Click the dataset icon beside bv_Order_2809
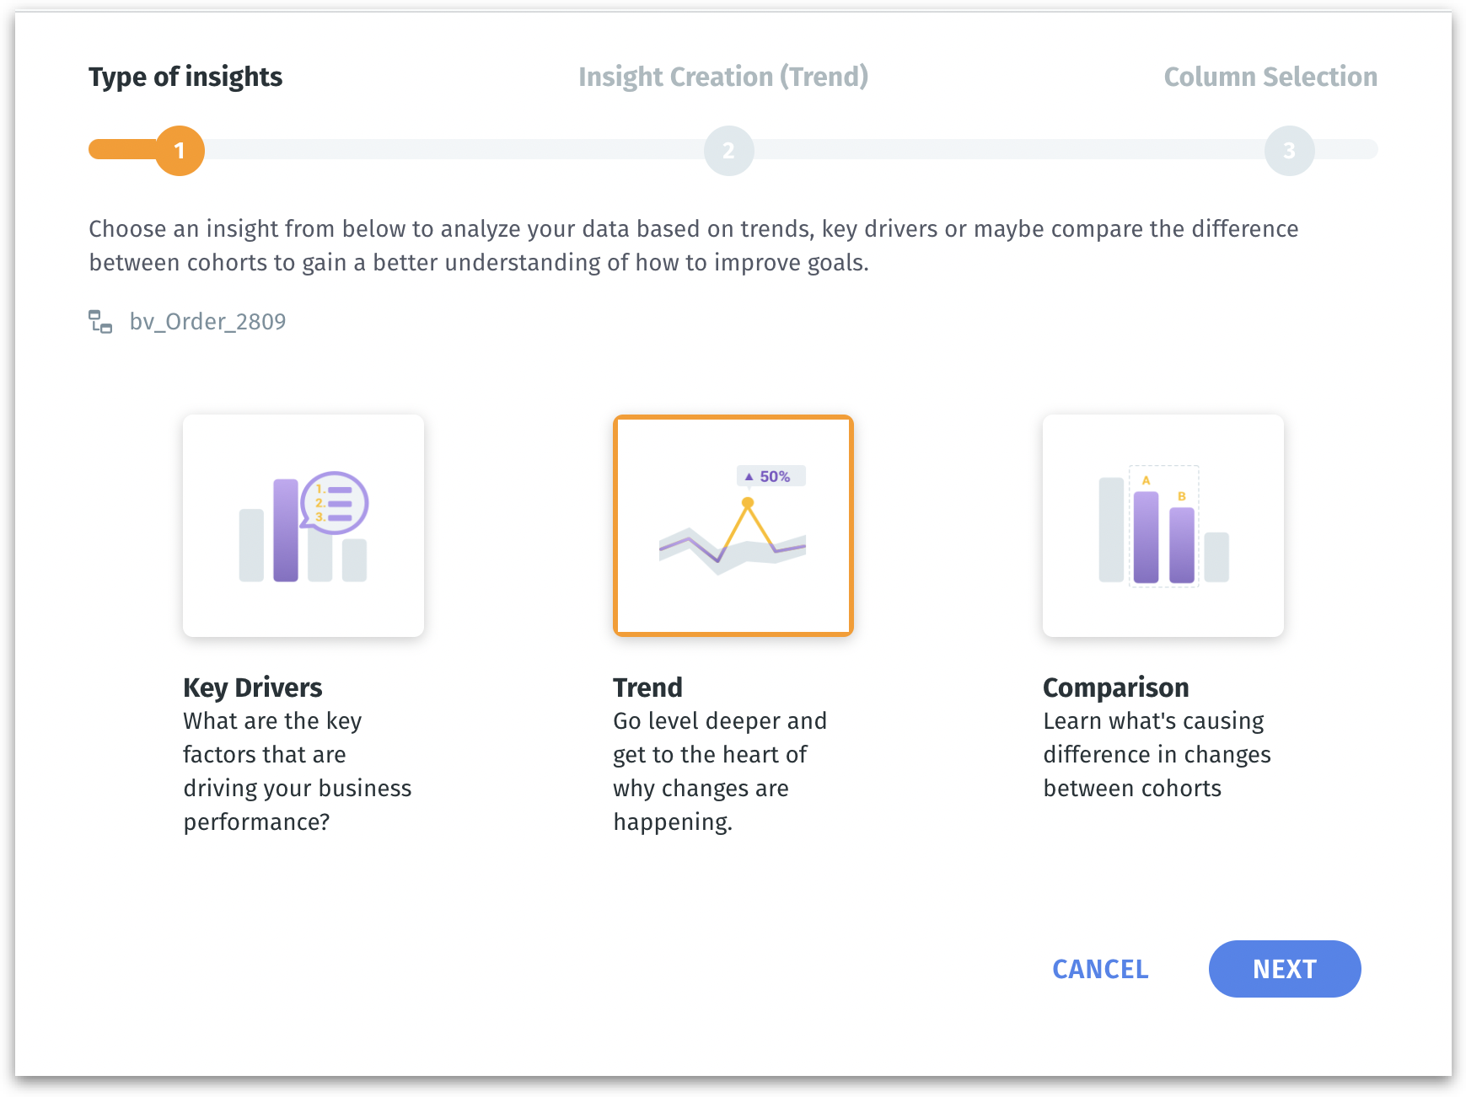This screenshot has width=1466, height=1097. [x=101, y=322]
